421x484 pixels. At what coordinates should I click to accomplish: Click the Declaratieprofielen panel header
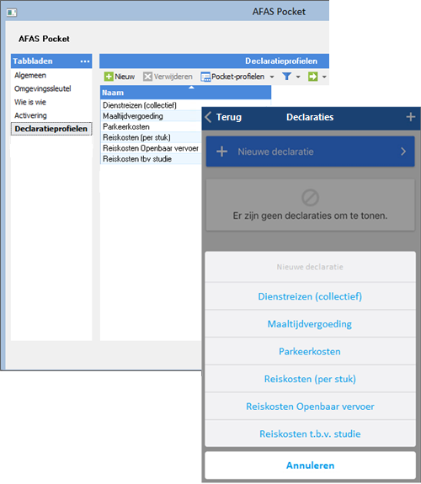point(214,61)
